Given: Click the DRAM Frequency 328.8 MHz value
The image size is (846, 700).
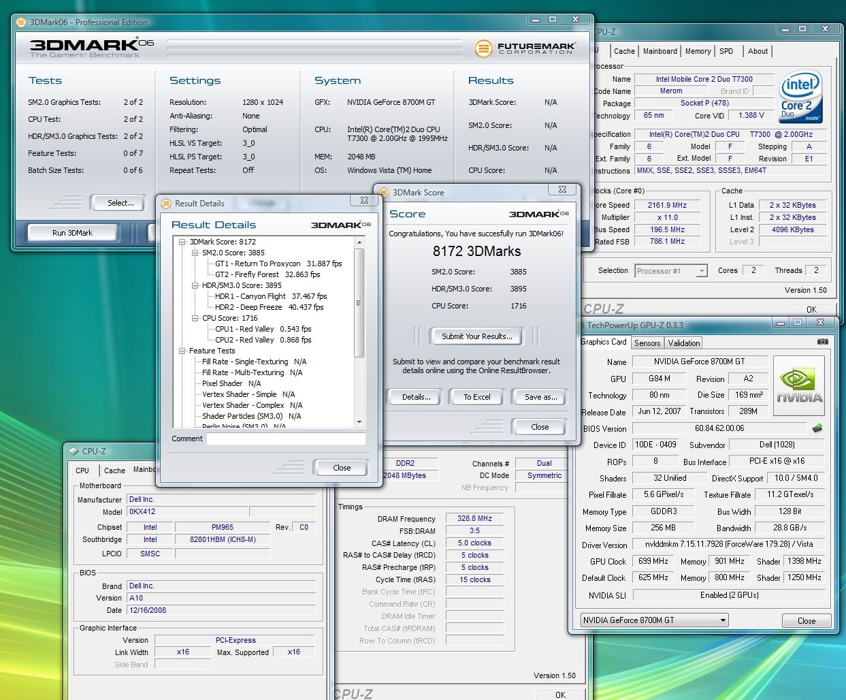Looking at the screenshot, I should (474, 518).
